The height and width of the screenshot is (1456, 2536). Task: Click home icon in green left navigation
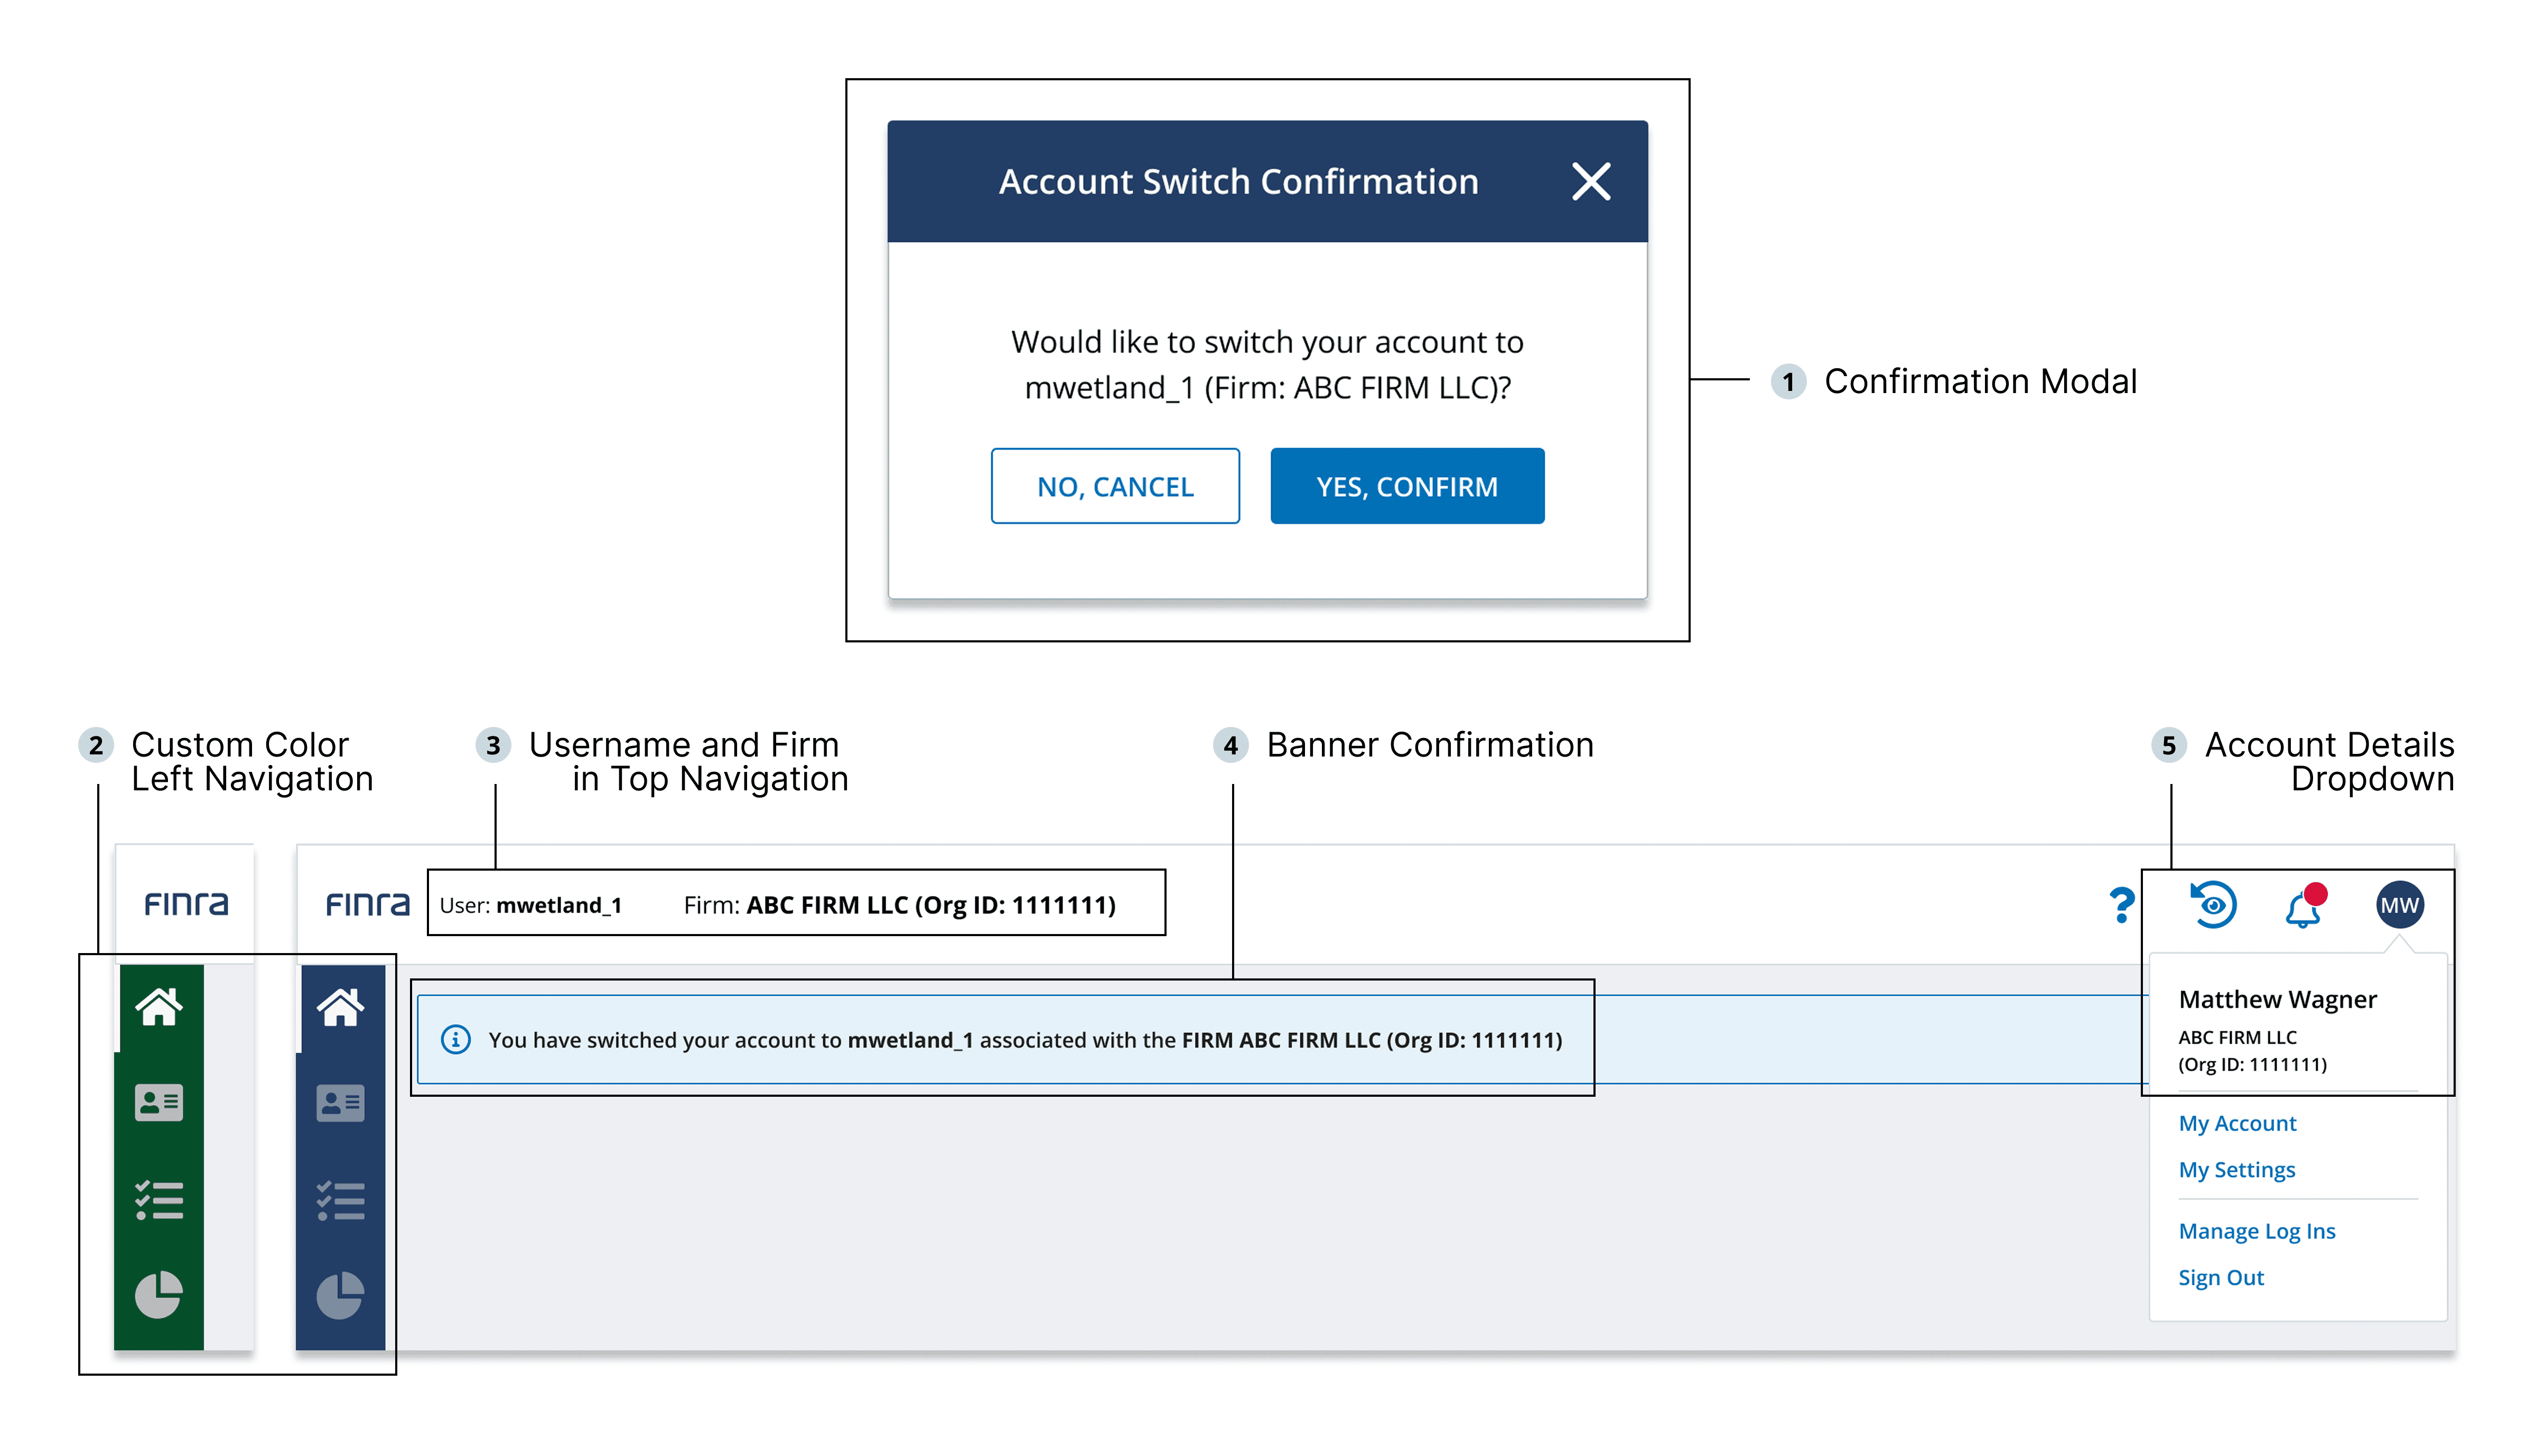click(x=159, y=1007)
